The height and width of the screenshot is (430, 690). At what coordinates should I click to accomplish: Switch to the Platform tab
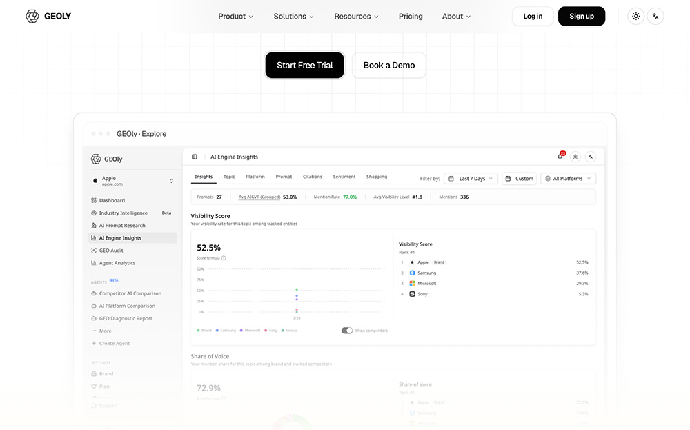[x=255, y=177]
